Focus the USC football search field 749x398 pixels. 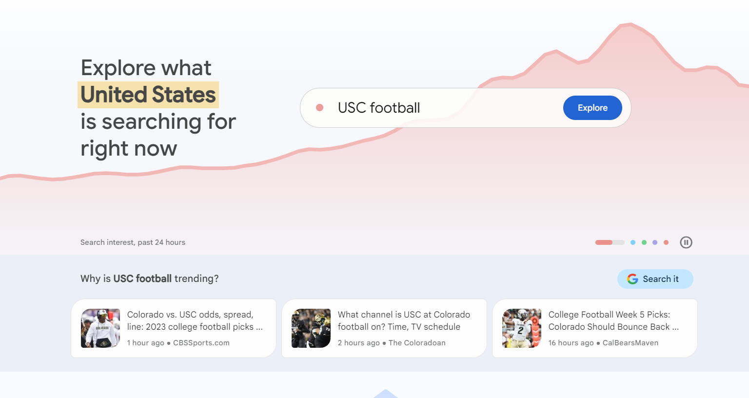coord(439,108)
